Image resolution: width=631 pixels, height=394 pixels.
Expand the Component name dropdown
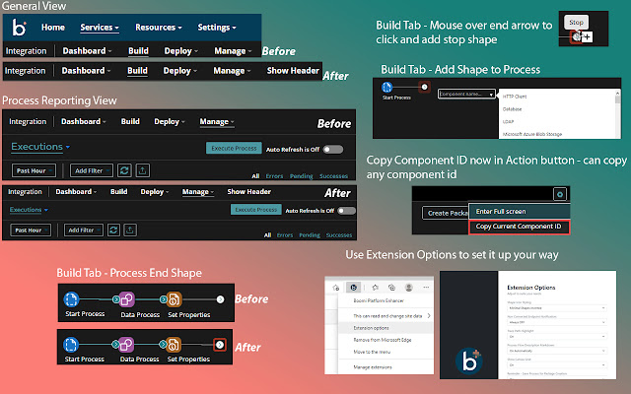(x=464, y=94)
